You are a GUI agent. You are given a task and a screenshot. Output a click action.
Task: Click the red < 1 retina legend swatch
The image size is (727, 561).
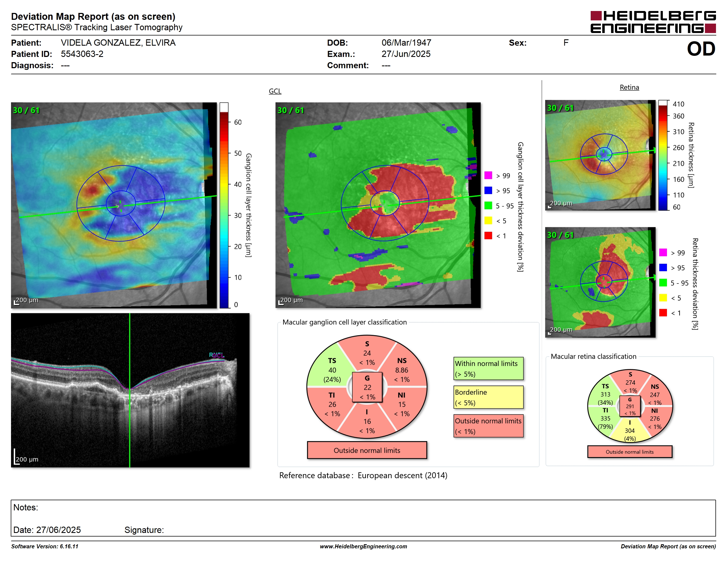point(663,312)
